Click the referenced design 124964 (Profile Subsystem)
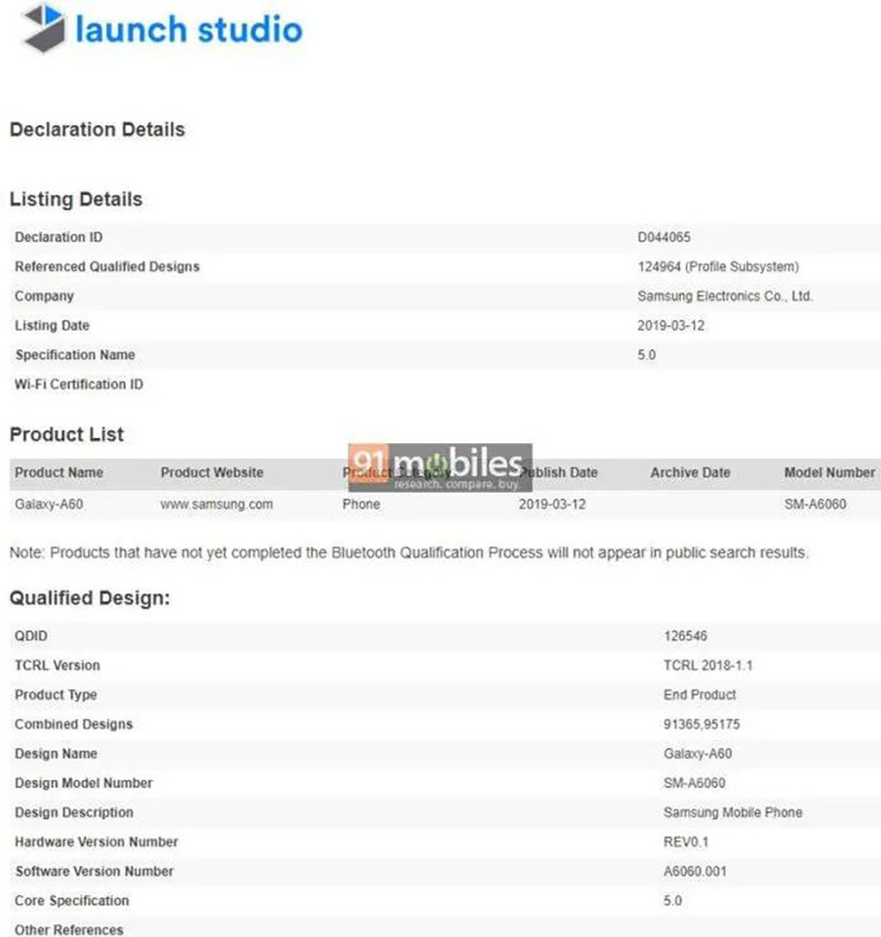 click(x=718, y=266)
